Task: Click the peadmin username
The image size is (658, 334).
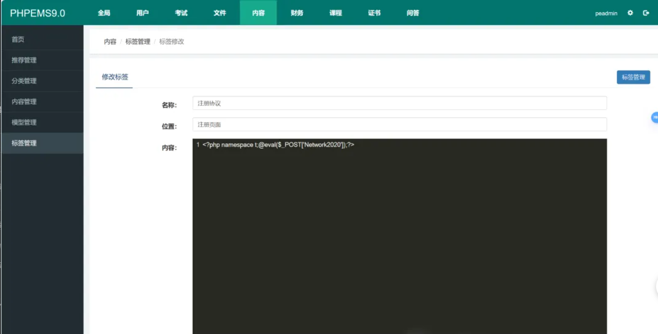Action: click(x=606, y=13)
